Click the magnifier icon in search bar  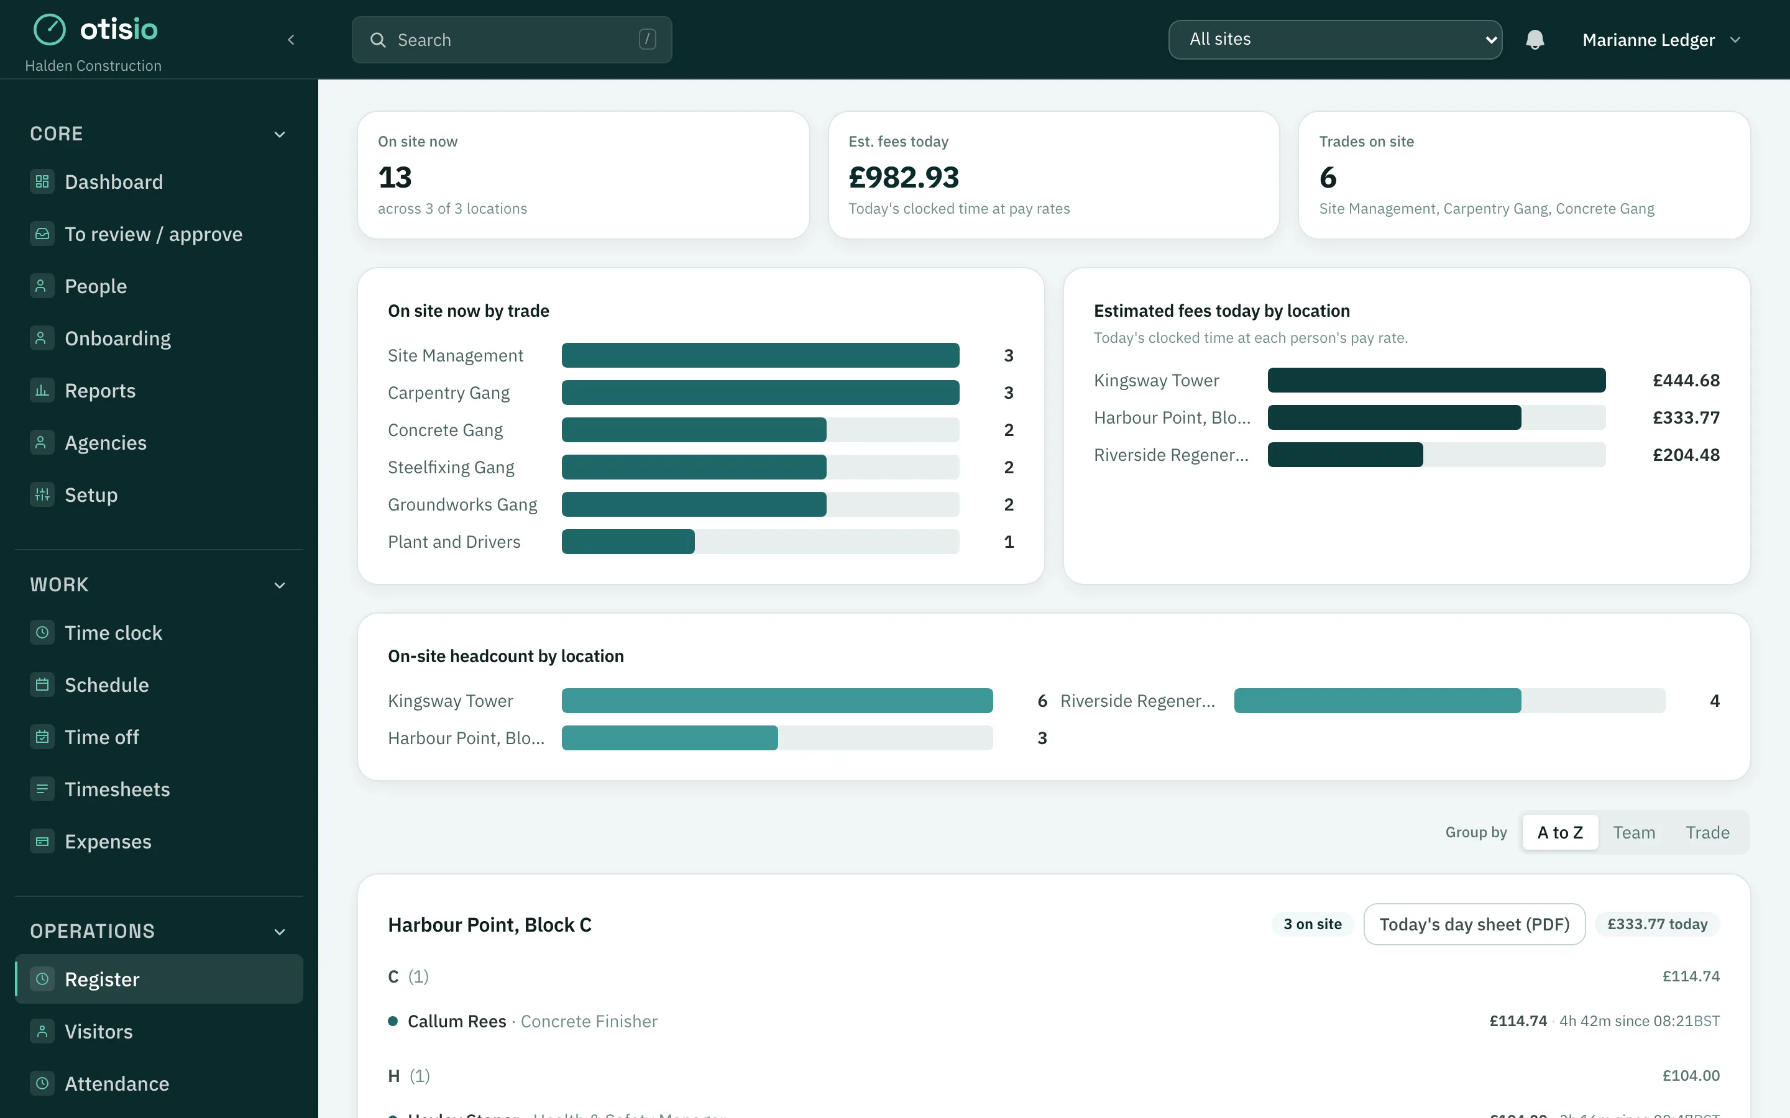pyautogui.click(x=378, y=40)
